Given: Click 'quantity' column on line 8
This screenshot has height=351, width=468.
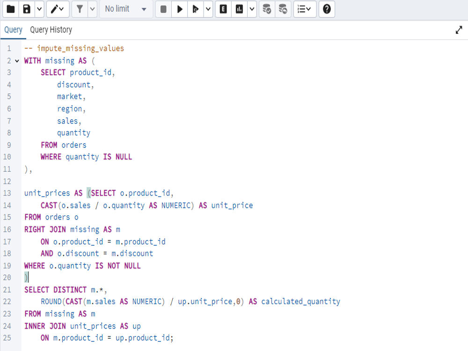Looking at the screenshot, I should click(x=74, y=133).
